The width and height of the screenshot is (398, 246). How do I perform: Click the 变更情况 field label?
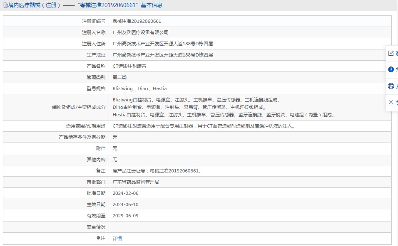coord(96,227)
